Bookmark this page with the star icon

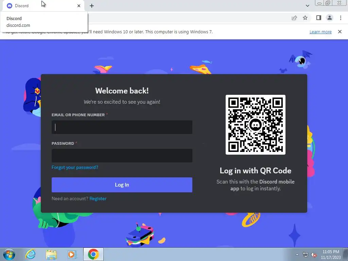pyautogui.click(x=305, y=18)
